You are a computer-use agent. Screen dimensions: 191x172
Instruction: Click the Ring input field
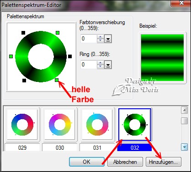pyautogui.click(x=89, y=65)
